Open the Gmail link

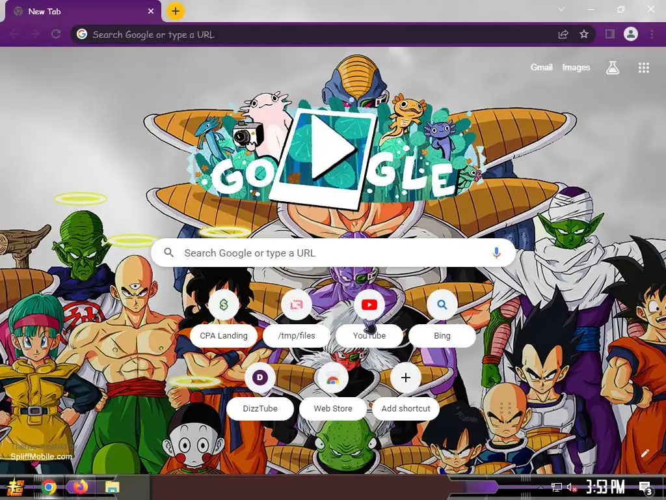[x=541, y=67]
